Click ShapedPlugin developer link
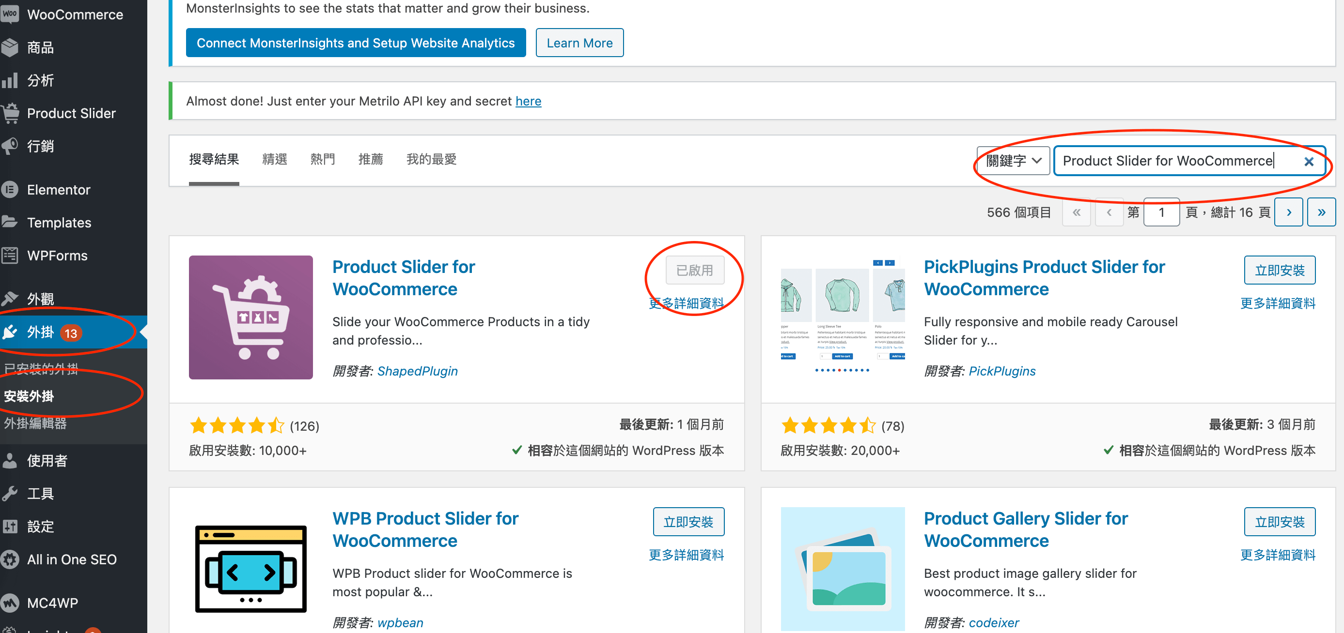Image resolution: width=1344 pixels, height=633 pixels. pyautogui.click(x=418, y=371)
